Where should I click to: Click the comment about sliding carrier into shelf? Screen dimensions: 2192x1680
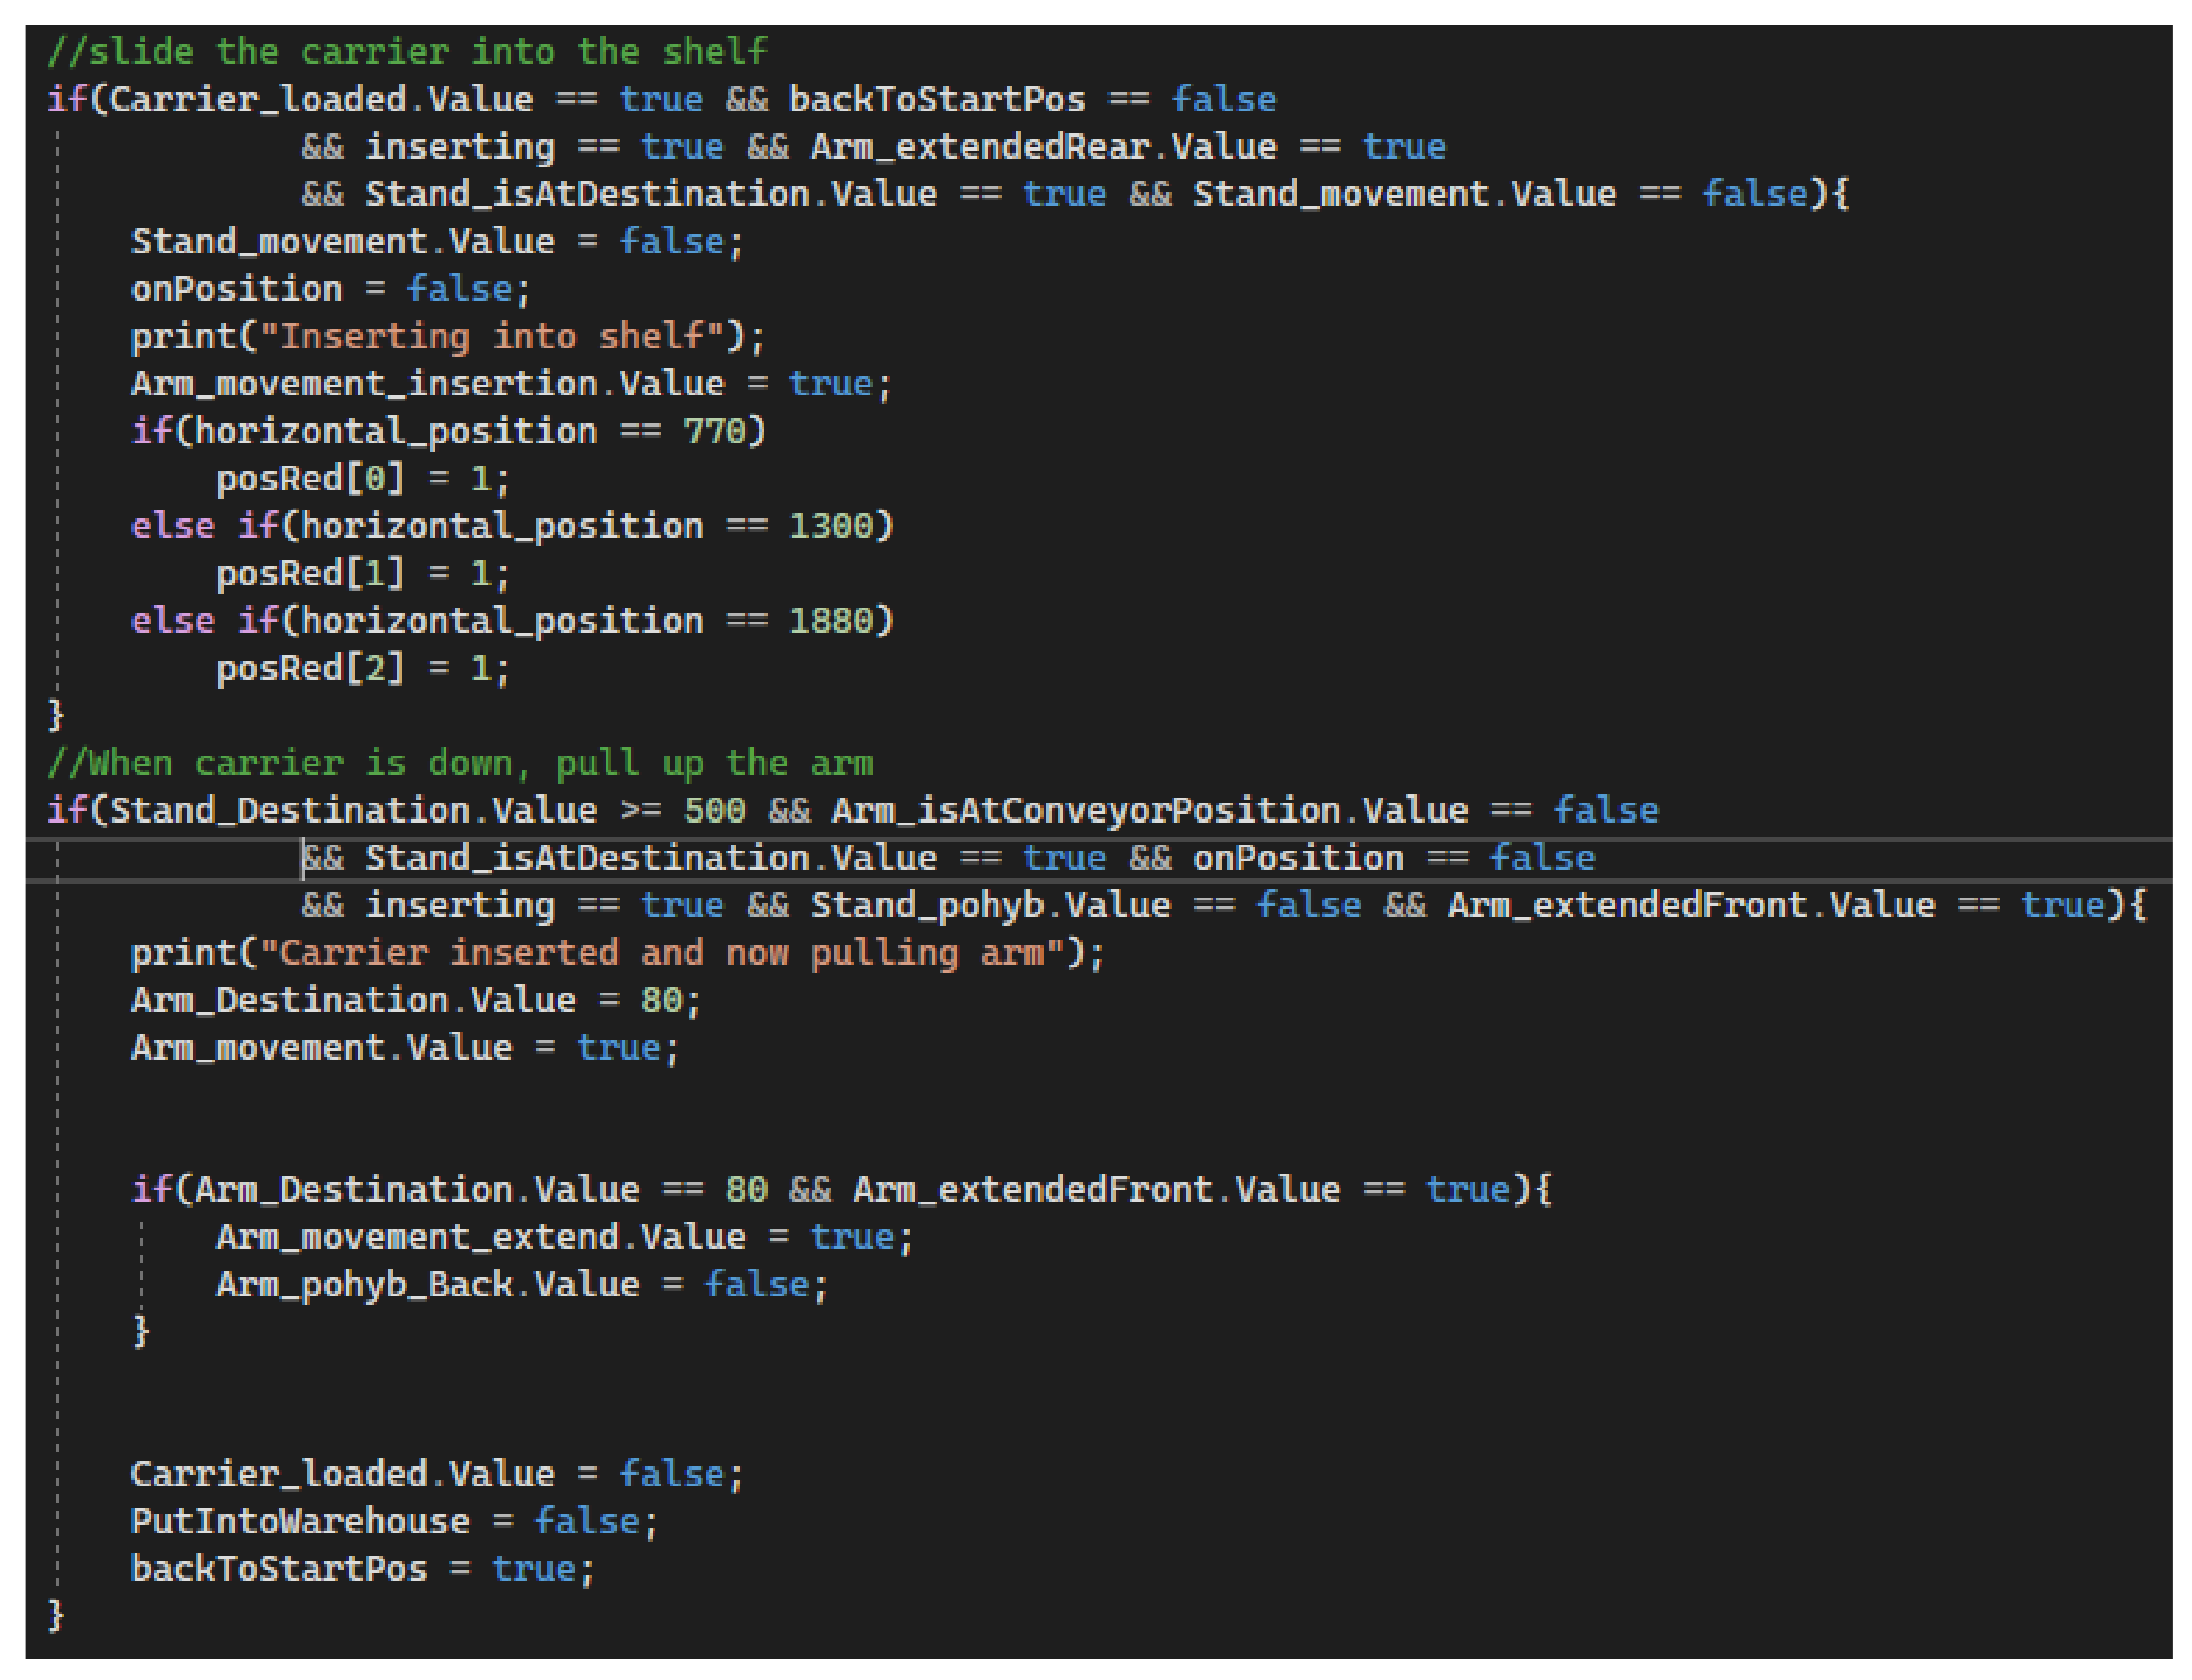[x=407, y=51]
